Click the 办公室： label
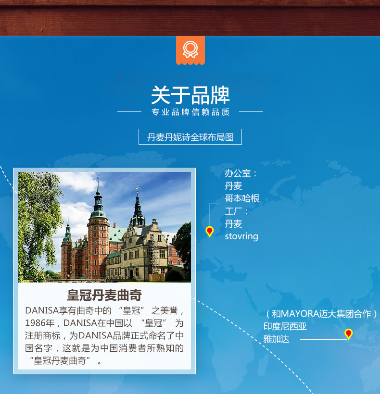Screen dimensions: 380x394 [241, 173]
